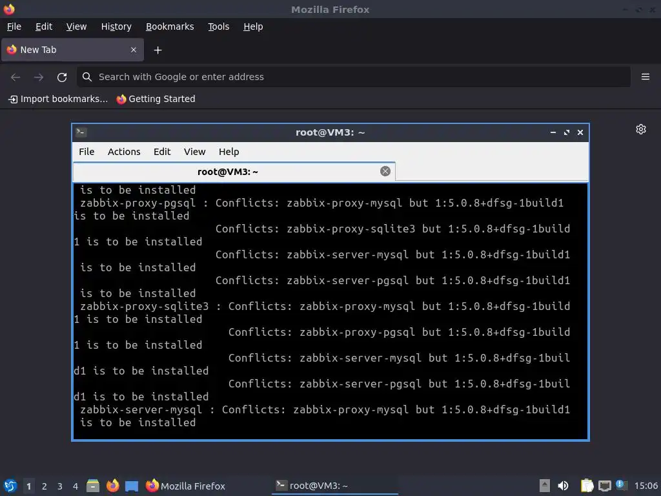Open terminal Edit menu

click(162, 152)
